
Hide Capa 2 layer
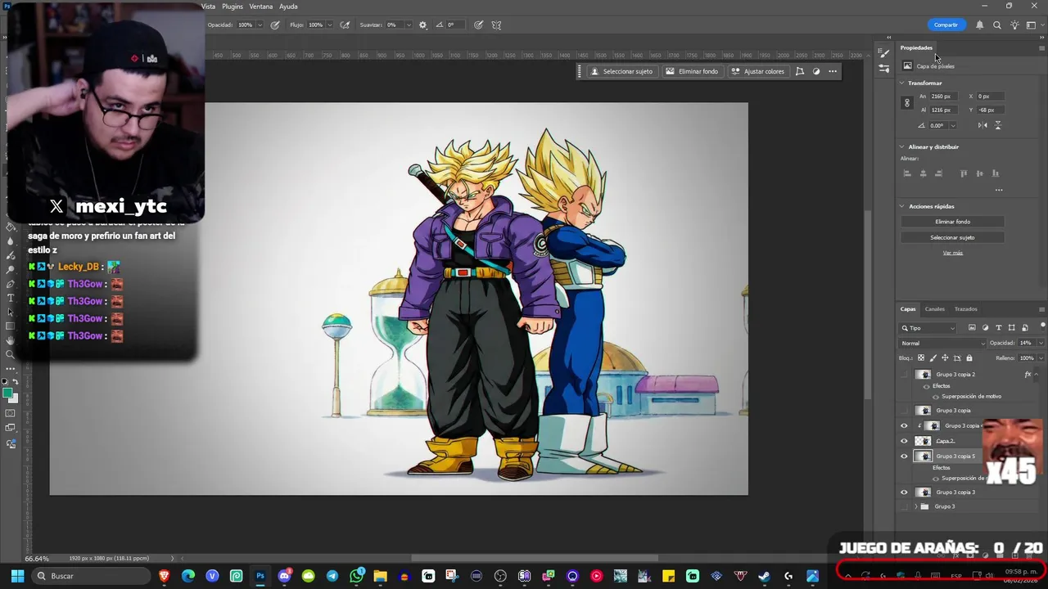point(904,441)
